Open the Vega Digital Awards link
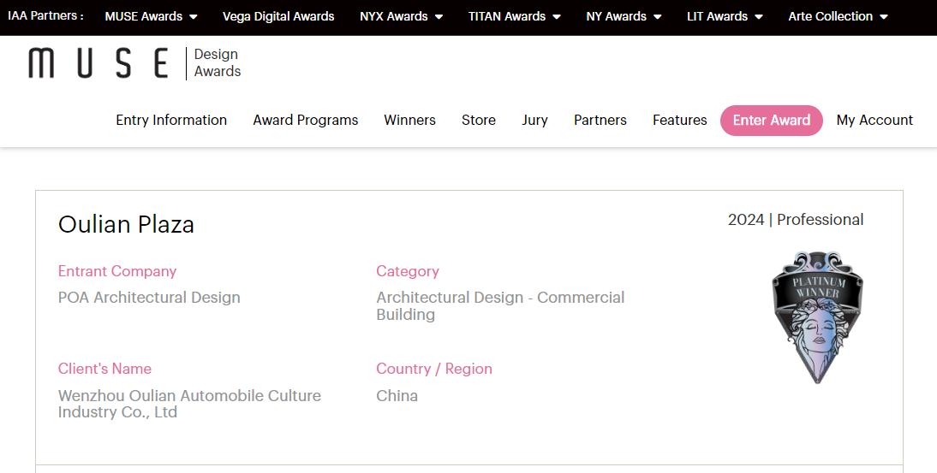The width and height of the screenshot is (937, 473). (x=278, y=17)
